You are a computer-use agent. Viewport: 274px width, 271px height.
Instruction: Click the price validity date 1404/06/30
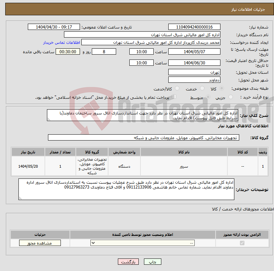[x=194, y=63]
